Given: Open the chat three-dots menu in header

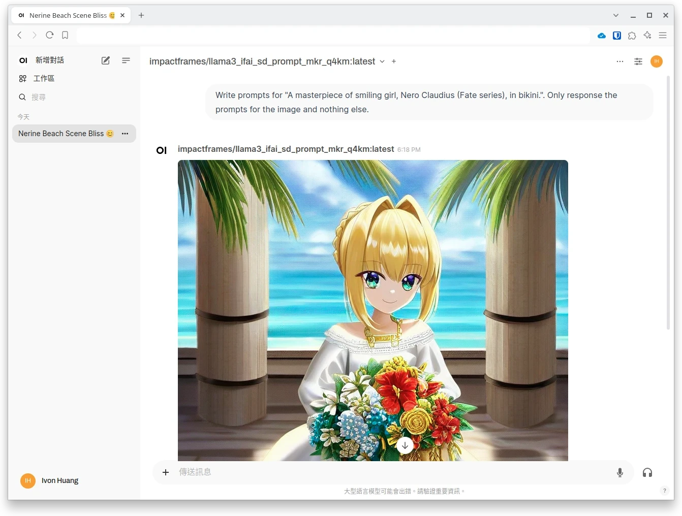Looking at the screenshot, I should point(620,61).
